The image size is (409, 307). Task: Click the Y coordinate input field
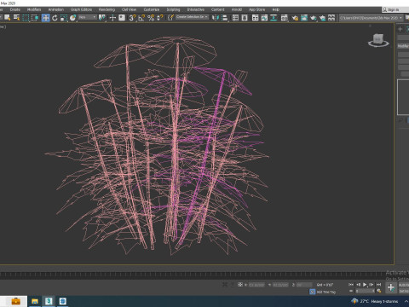click(280, 285)
